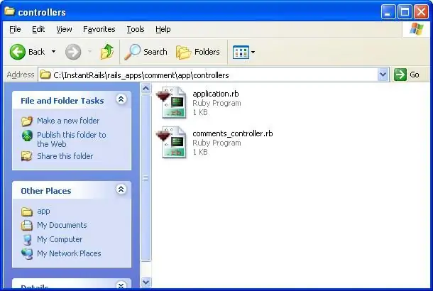
Task: Expand the Details panel
Action: (121, 285)
